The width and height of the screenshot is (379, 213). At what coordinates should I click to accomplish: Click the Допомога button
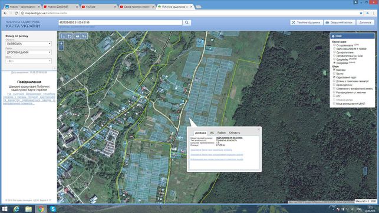pos(365,22)
